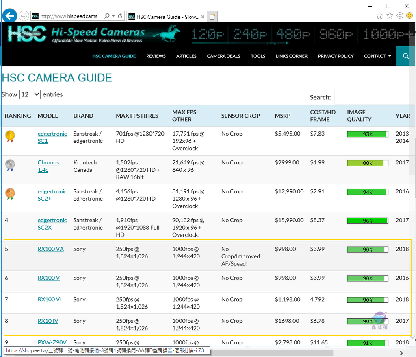Click the gold medal rank icon
Image resolution: width=416 pixels, height=357 pixels.
tap(10, 136)
